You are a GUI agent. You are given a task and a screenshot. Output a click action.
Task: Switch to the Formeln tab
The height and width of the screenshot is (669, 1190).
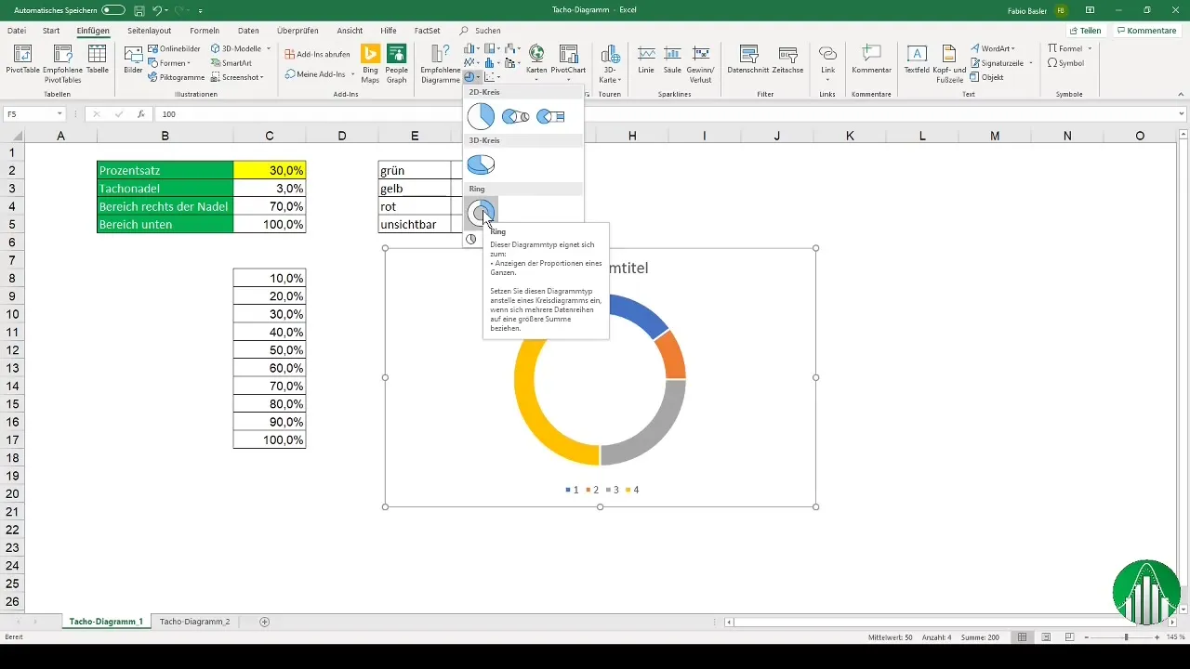pos(205,31)
